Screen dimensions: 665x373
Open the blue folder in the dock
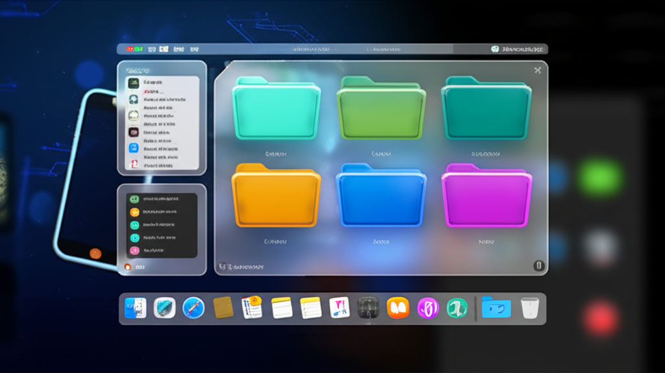point(496,307)
